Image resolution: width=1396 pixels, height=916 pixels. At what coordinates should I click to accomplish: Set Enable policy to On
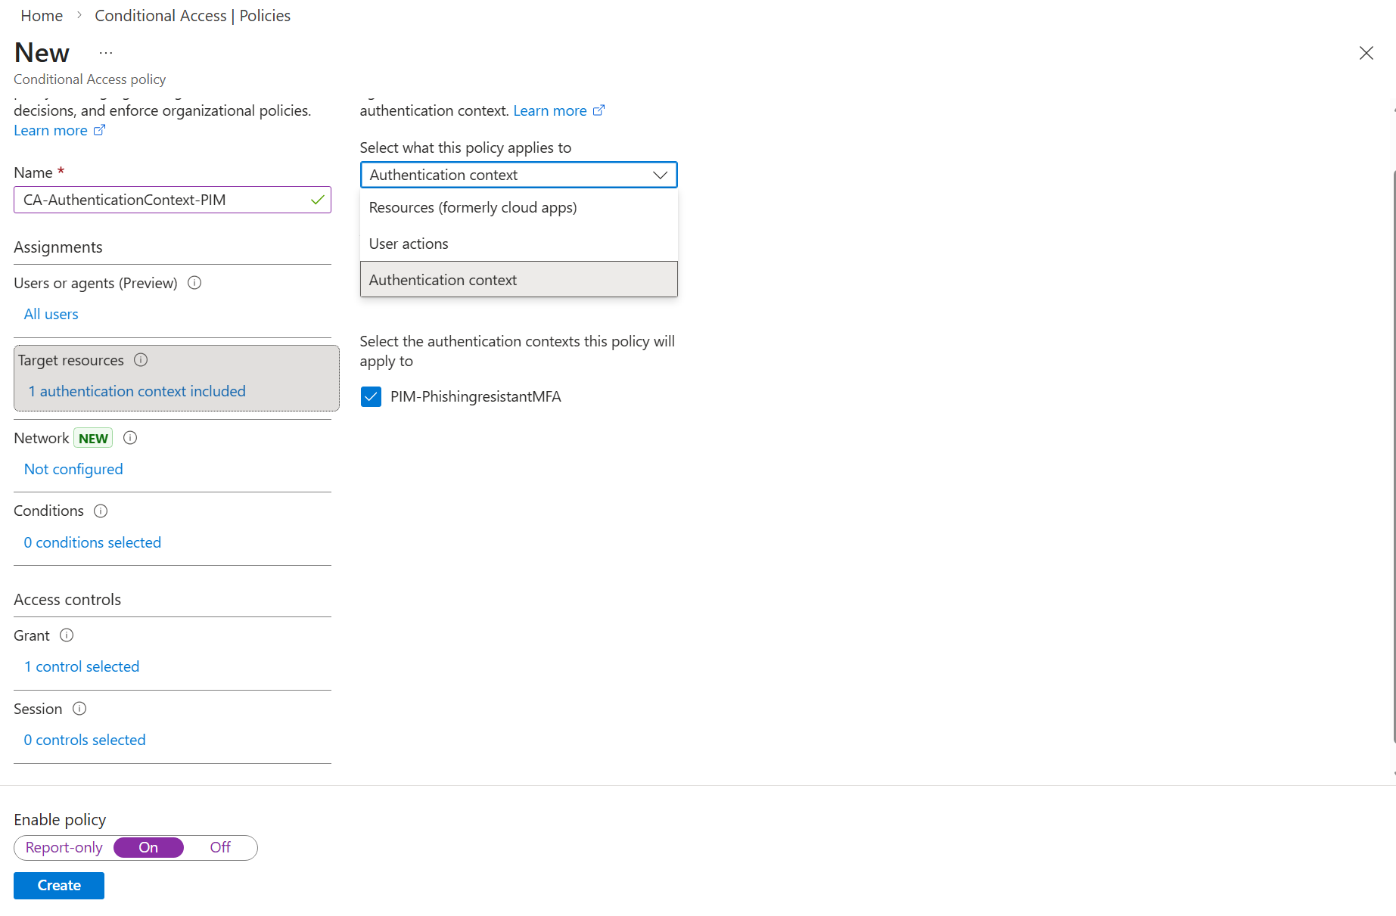(x=148, y=848)
